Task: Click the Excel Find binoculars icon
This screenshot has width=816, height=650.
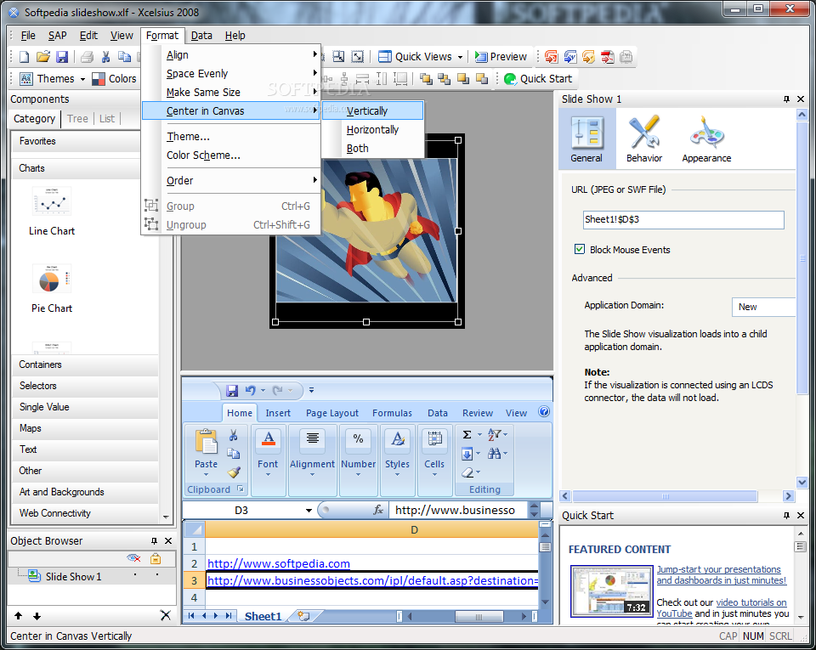Action: click(x=494, y=454)
